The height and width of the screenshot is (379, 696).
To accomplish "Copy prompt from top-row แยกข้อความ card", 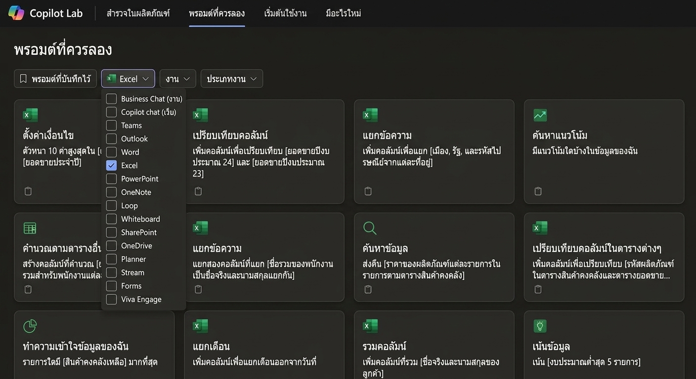I will (368, 191).
